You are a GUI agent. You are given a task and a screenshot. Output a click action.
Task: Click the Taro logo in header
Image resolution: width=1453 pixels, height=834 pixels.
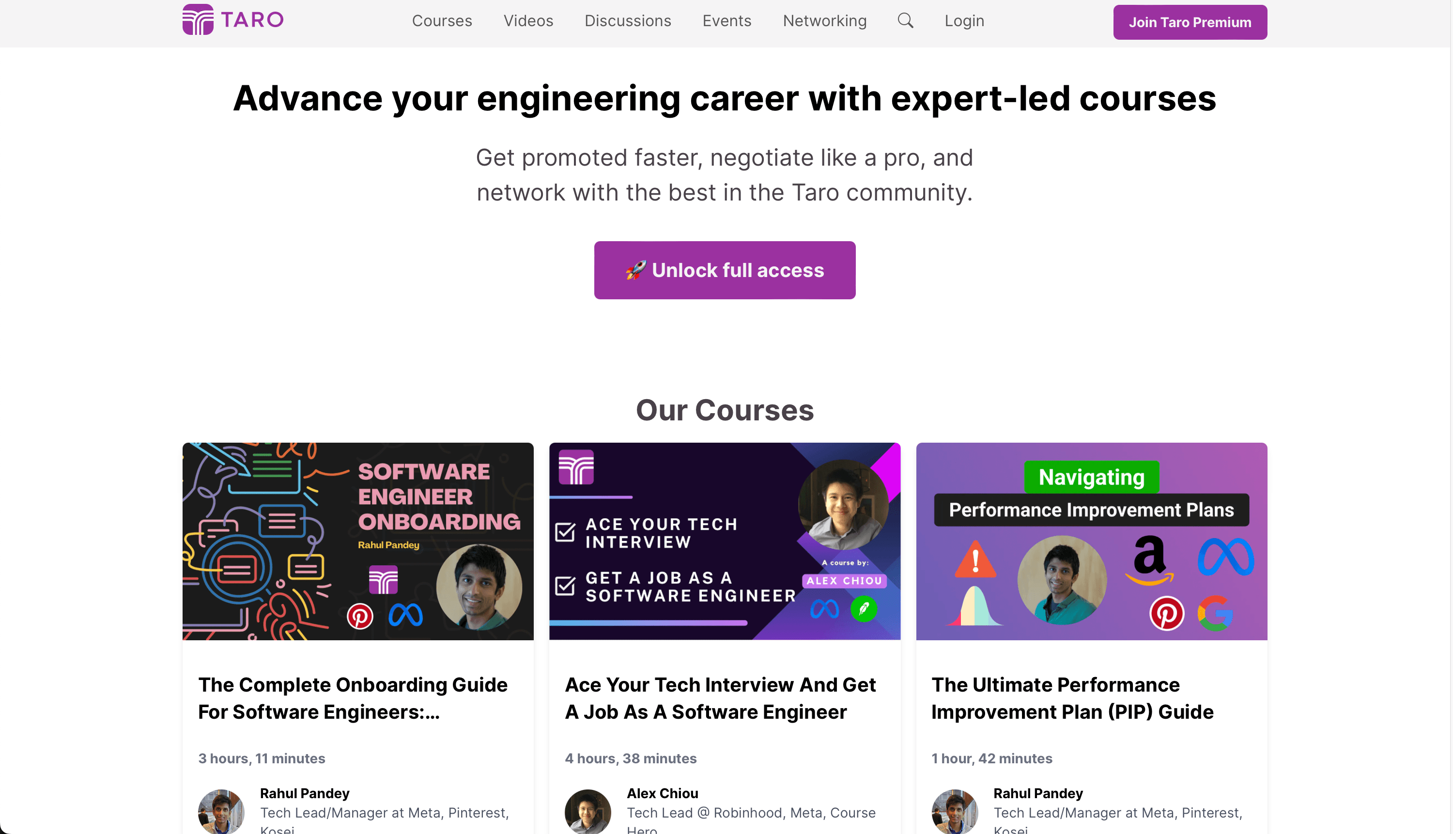coord(232,20)
